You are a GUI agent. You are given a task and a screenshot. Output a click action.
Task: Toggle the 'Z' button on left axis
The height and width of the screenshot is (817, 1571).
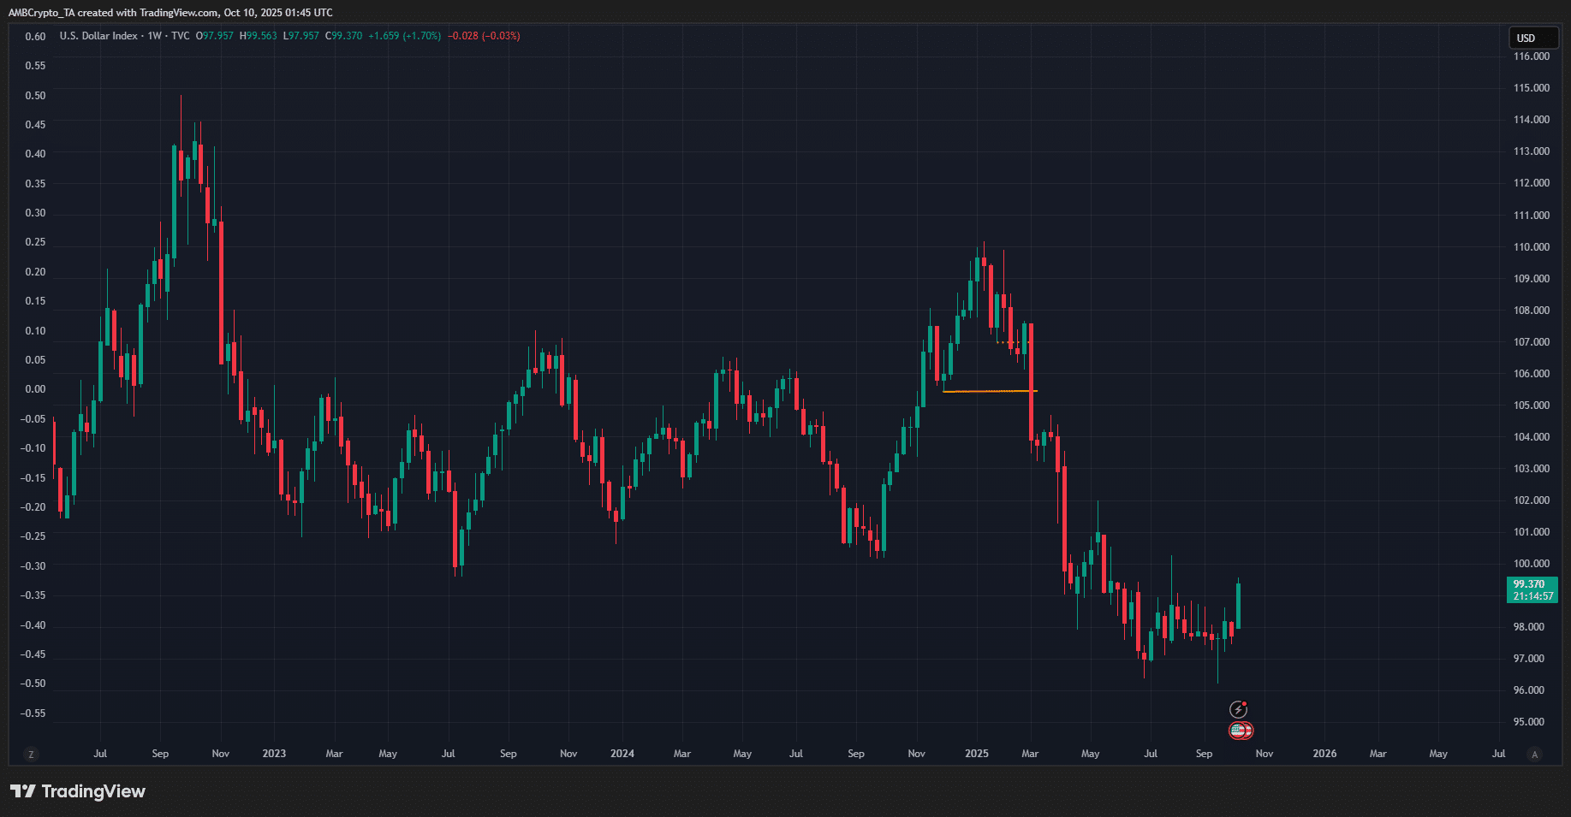coord(32,754)
